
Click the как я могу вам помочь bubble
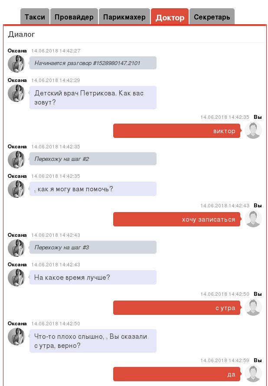click(93, 189)
